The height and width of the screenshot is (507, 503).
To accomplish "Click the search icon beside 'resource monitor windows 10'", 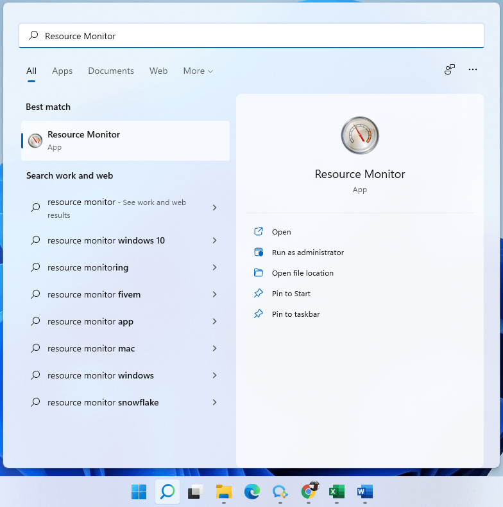I will tap(35, 240).
